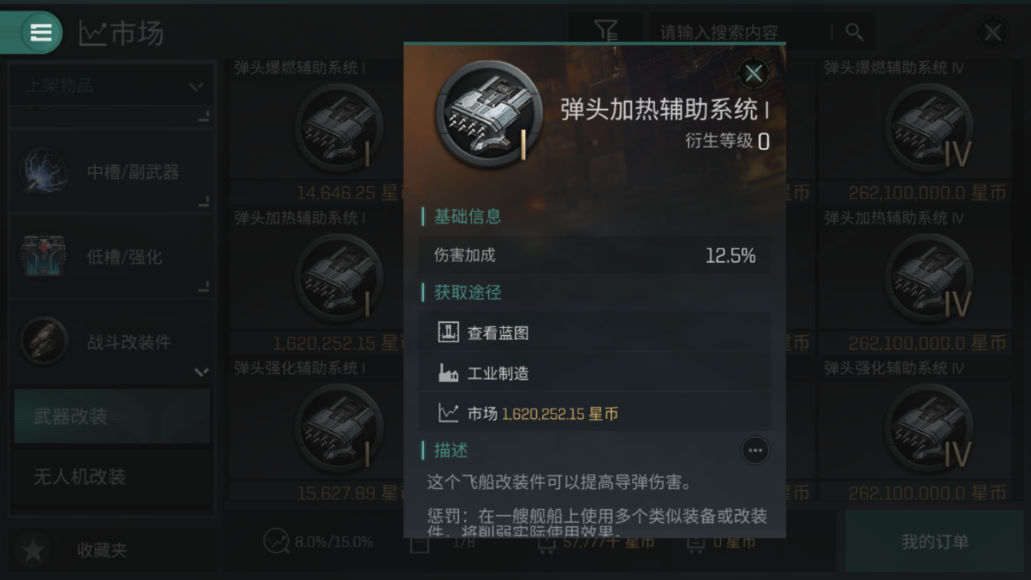Open the 收藏夹 favorites star
Screen dimensions: 1031x580
33,550
